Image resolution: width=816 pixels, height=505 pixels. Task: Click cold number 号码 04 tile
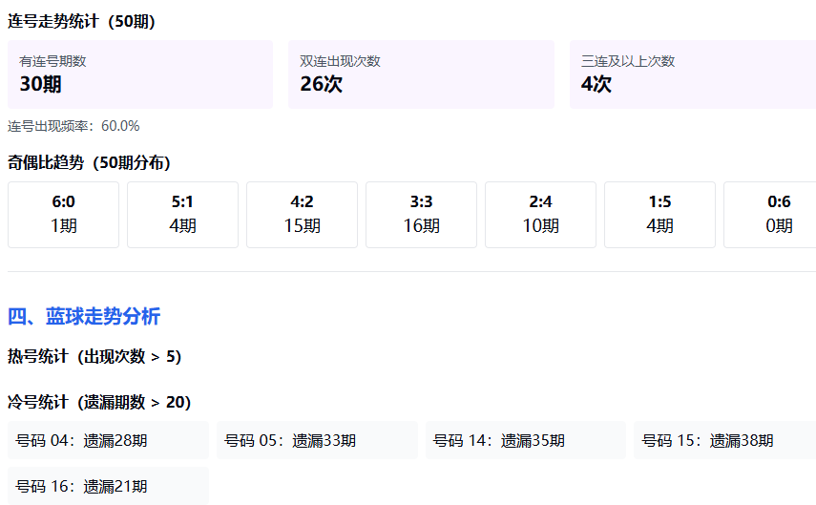coord(108,440)
